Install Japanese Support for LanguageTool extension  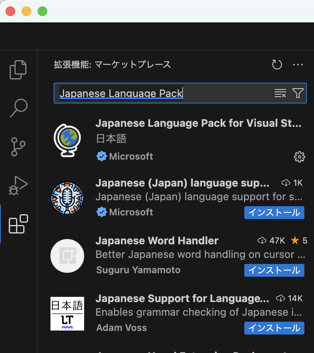click(x=274, y=328)
